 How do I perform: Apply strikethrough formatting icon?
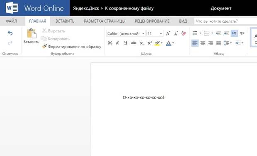pos(133,43)
